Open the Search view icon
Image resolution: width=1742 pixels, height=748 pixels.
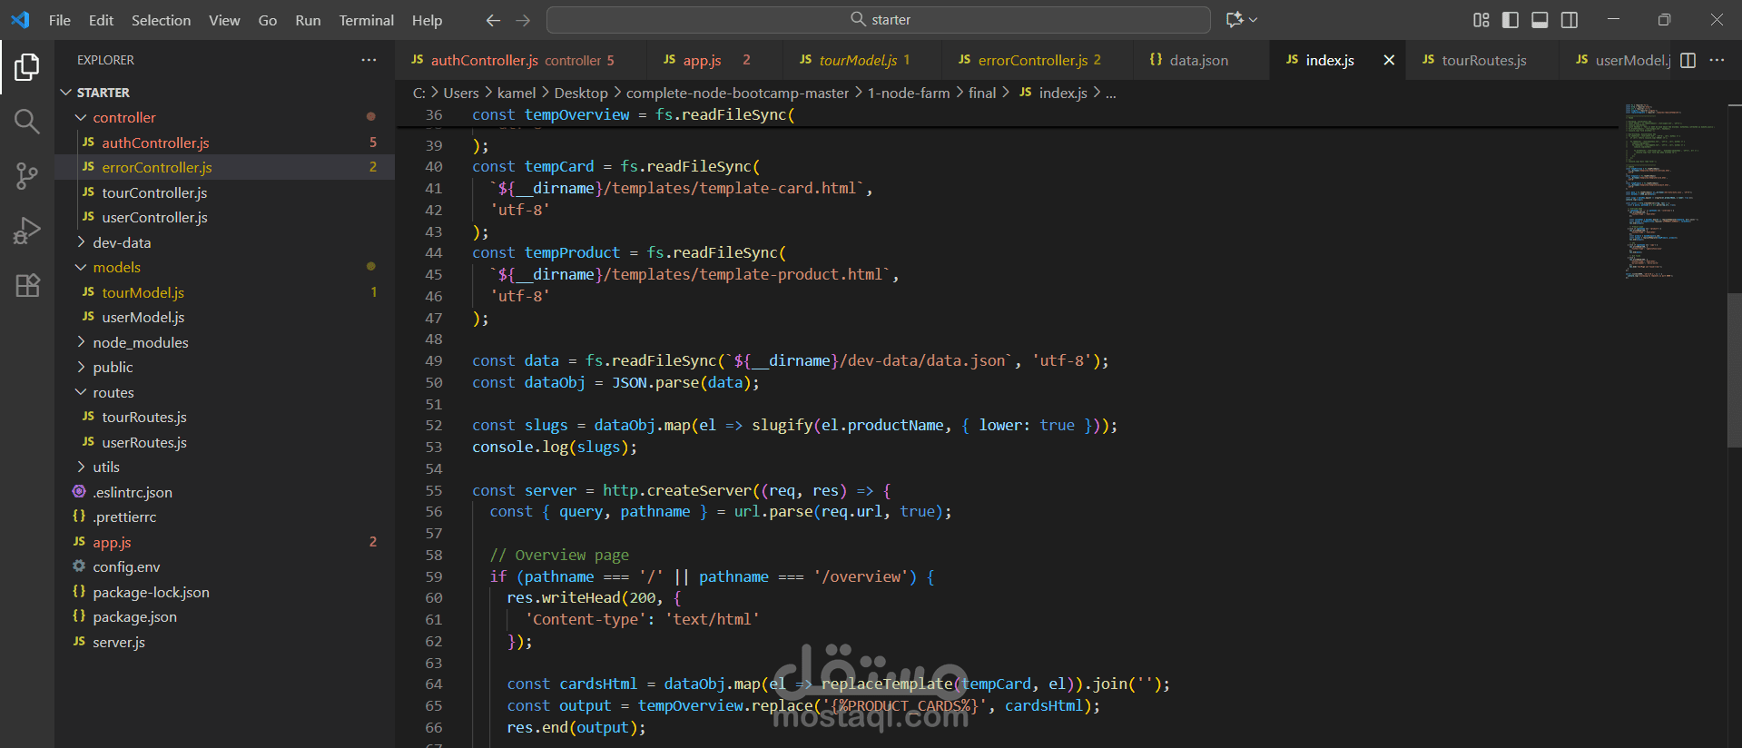click(27, 122)
